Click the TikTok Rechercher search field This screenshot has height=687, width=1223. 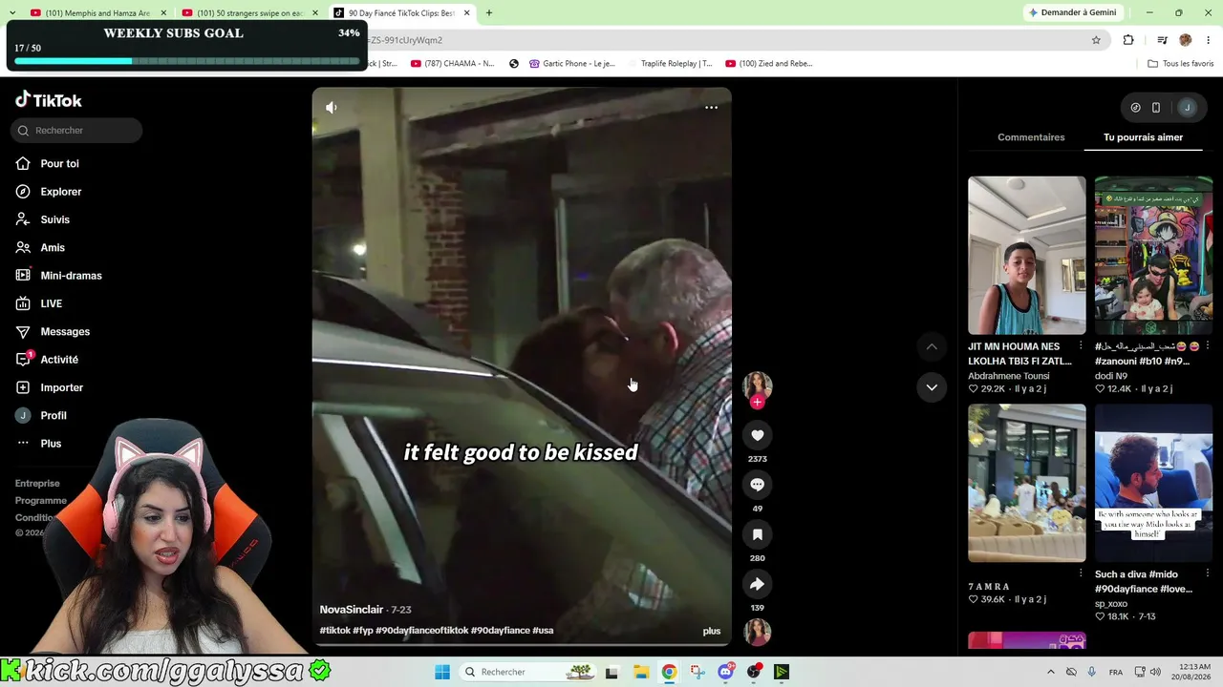point(78,131)
